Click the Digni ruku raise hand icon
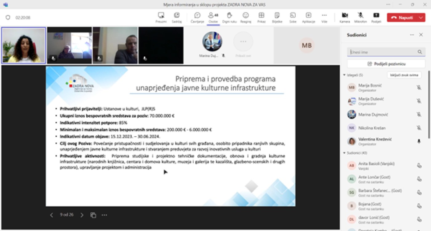This screenshot has height=231, width=431. point(229,15)
